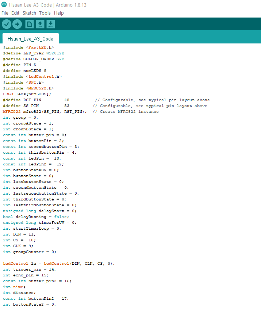Click the Save sketch down-arrow icon
The image size is (261, 314).
[51, 24]
